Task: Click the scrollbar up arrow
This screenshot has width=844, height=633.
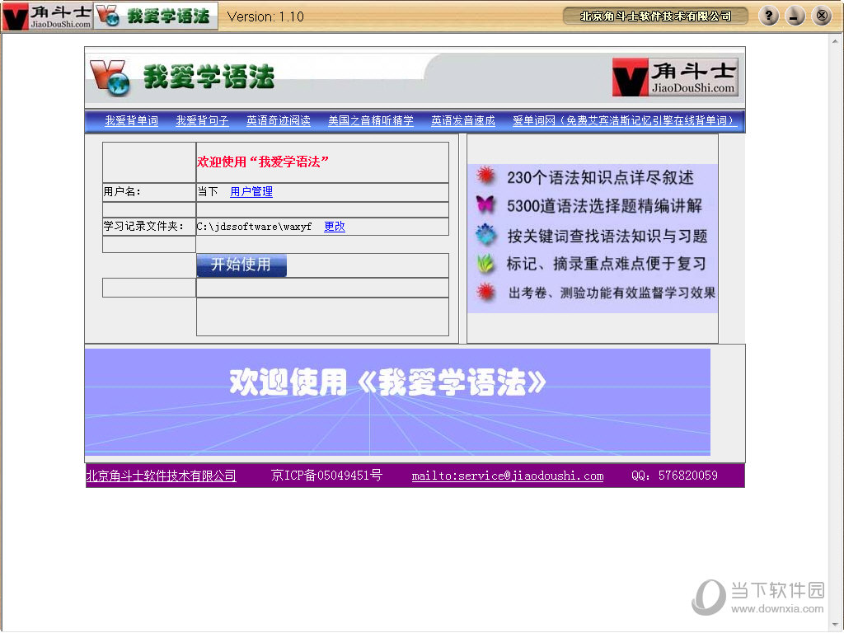Action: (836, 41)
